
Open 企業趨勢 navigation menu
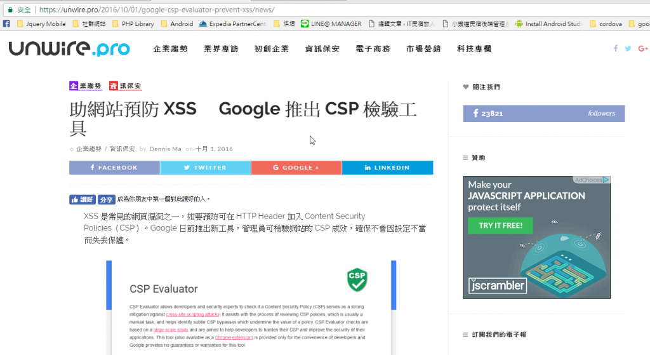coord(170,49)
